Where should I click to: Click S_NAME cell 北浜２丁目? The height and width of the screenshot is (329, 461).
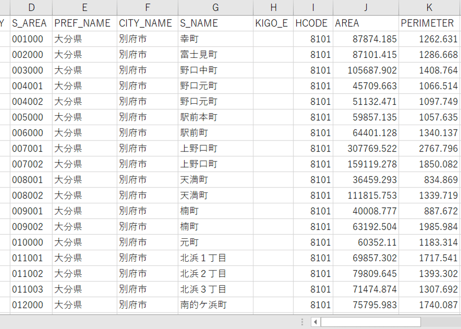click(x=216, y=274)
